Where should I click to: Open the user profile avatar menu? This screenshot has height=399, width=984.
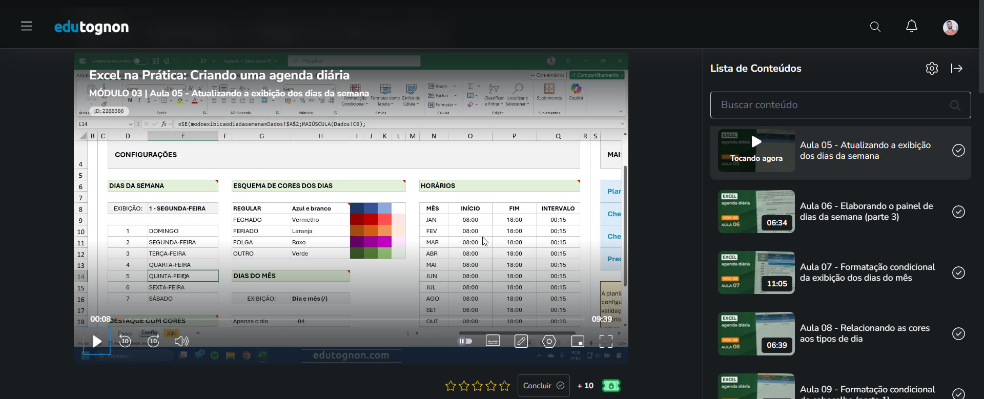[951, 27]
